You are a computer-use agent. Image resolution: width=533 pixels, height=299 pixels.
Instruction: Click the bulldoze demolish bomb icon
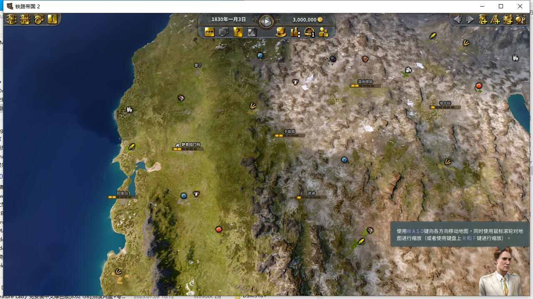521,19
